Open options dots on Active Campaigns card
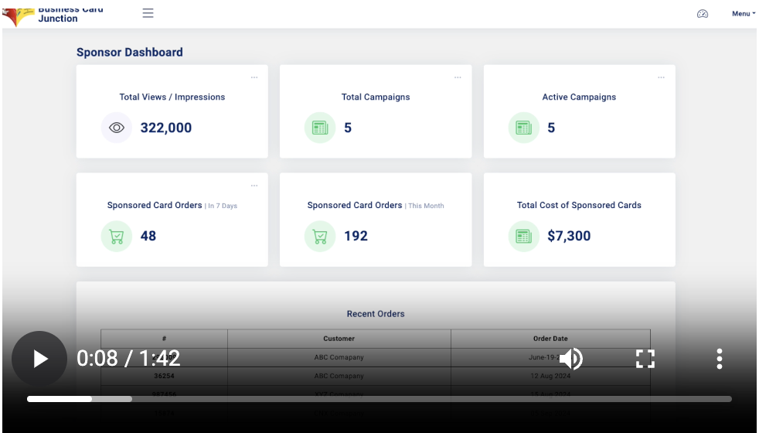 [x=661, y=77]
